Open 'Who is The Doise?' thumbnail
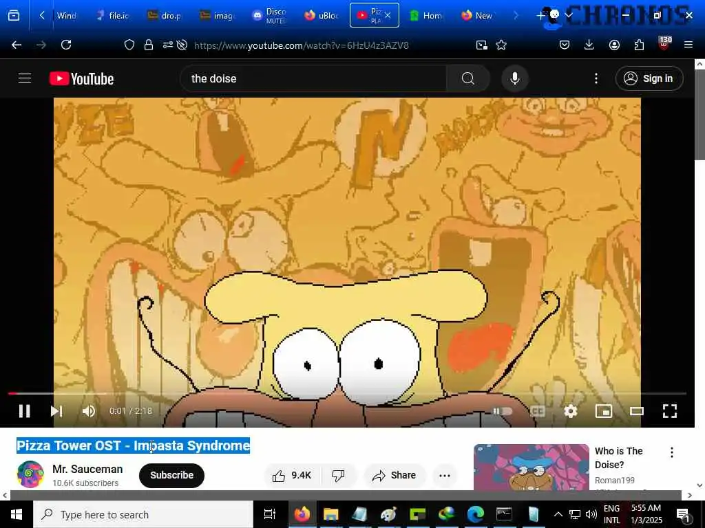 click(x=532, y=467)
